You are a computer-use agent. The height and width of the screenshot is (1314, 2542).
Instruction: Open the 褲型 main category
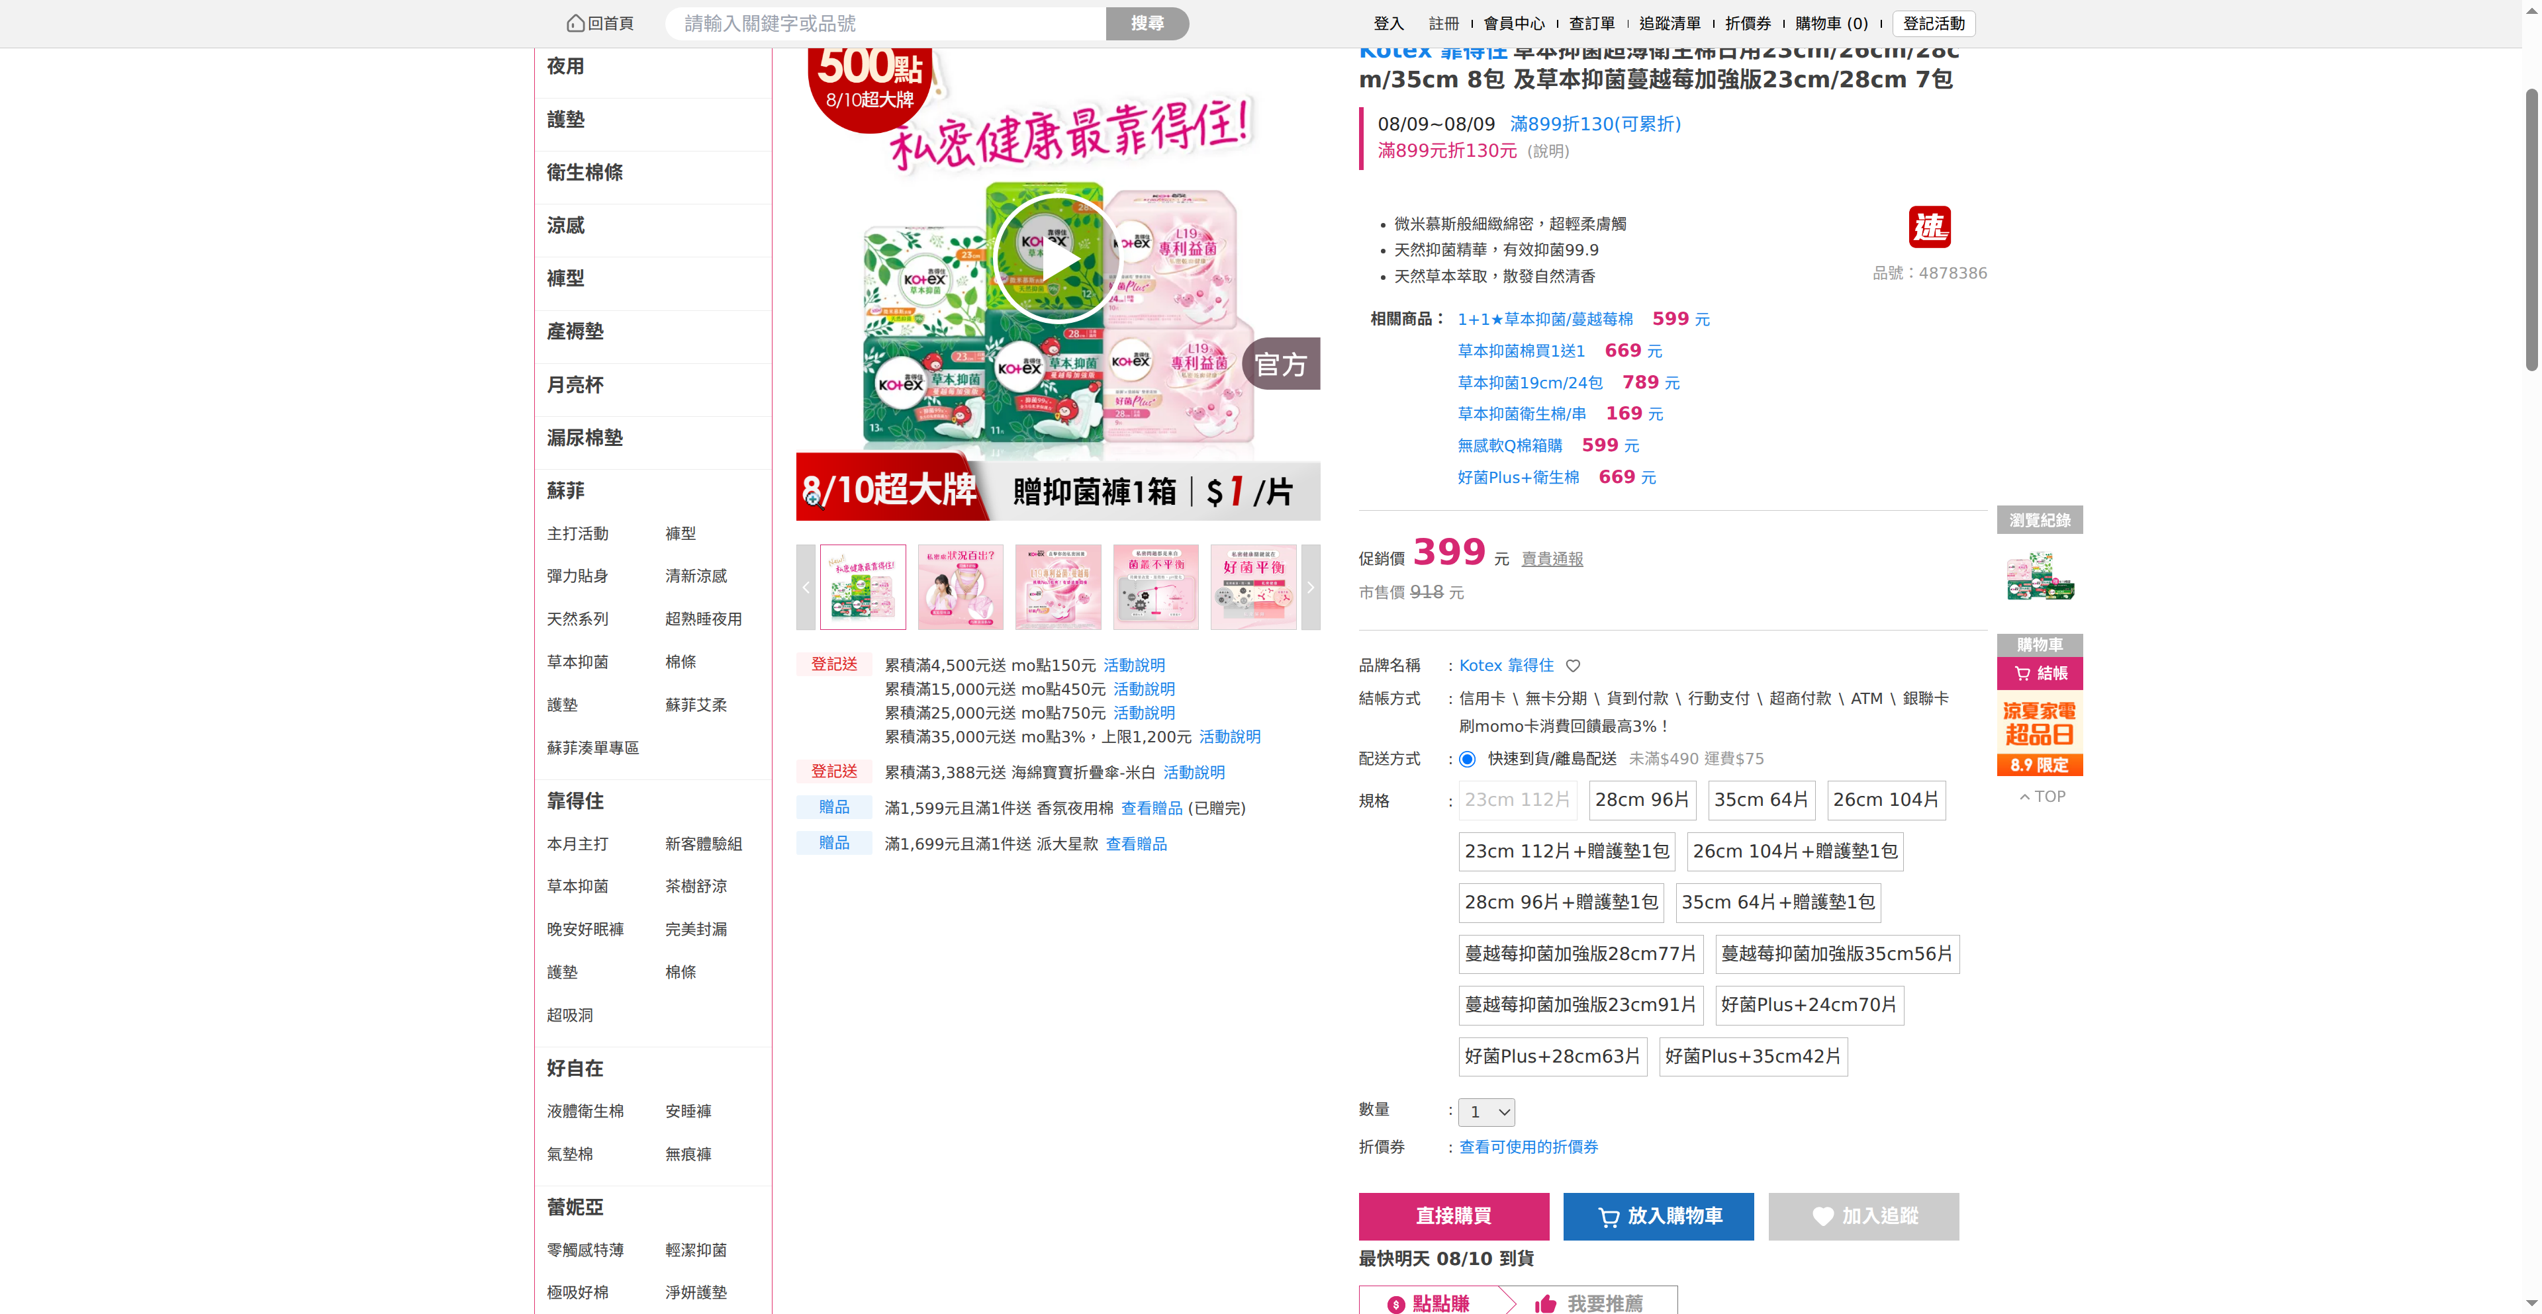[565, 278]
